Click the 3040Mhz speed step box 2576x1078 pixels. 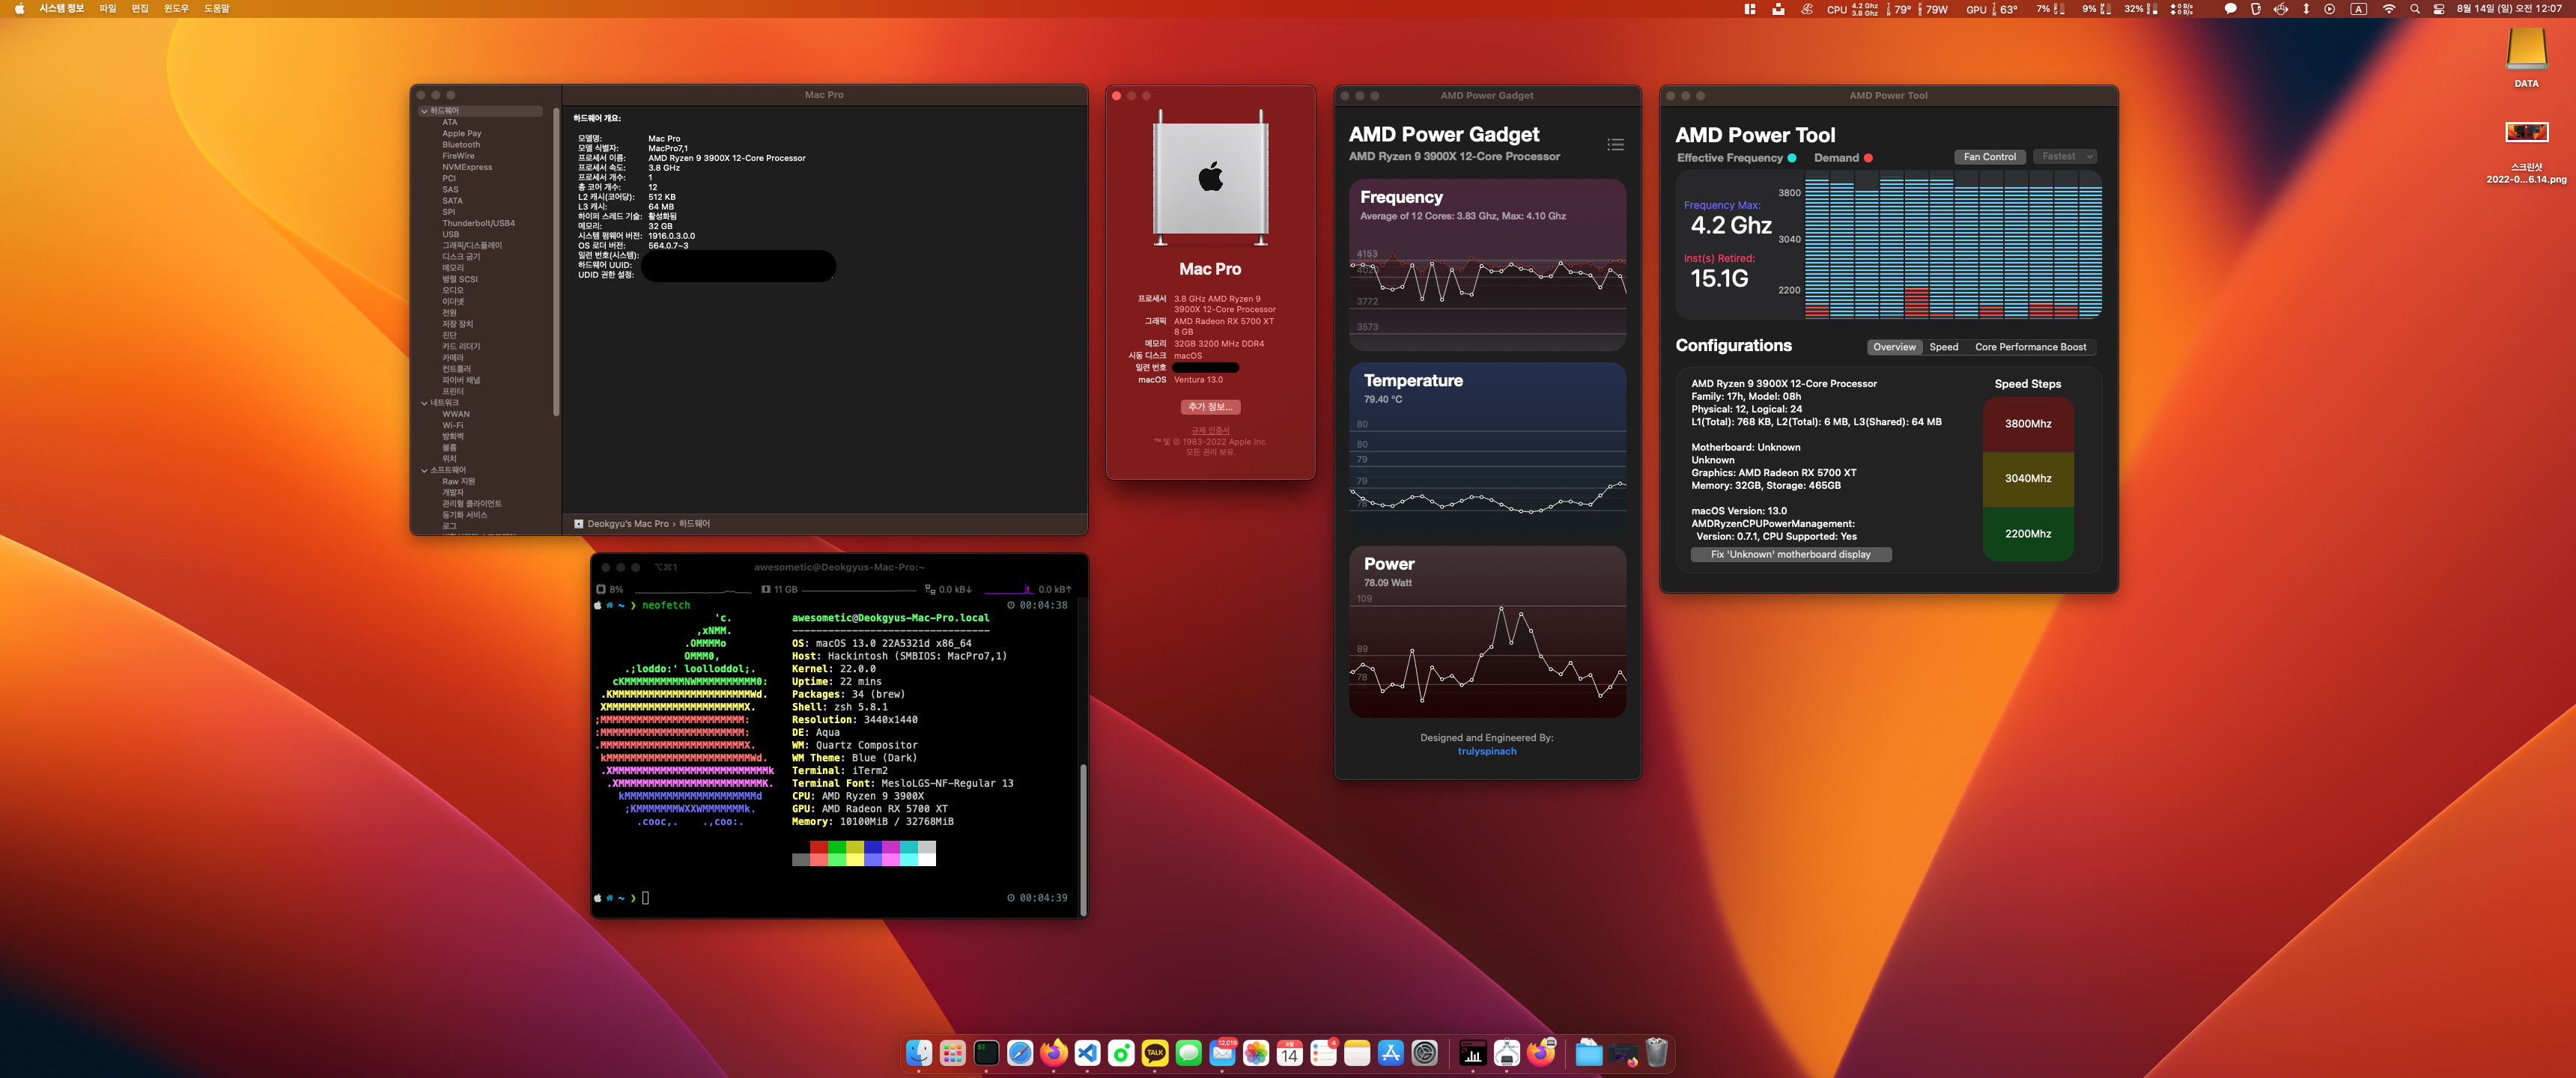point(2027,479)
